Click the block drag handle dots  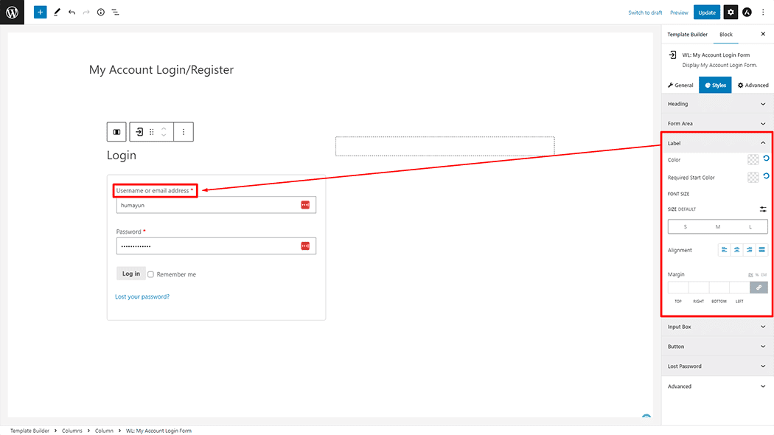(x=152, y=132)
